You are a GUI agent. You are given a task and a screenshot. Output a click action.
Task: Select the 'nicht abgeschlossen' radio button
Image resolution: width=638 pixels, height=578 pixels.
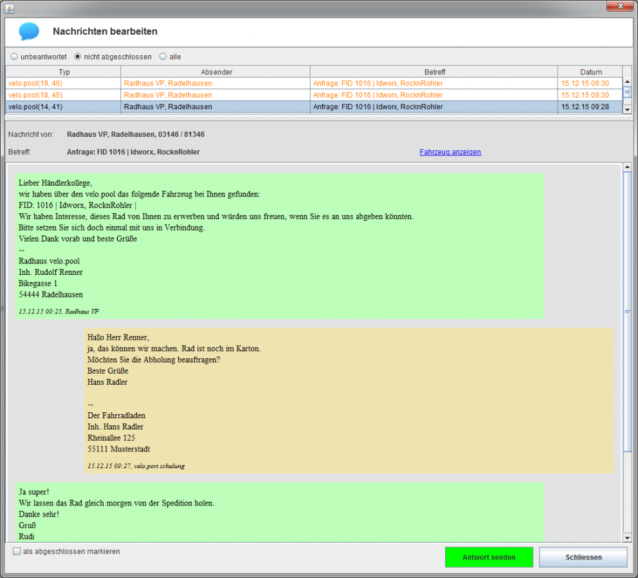(78, 57)
